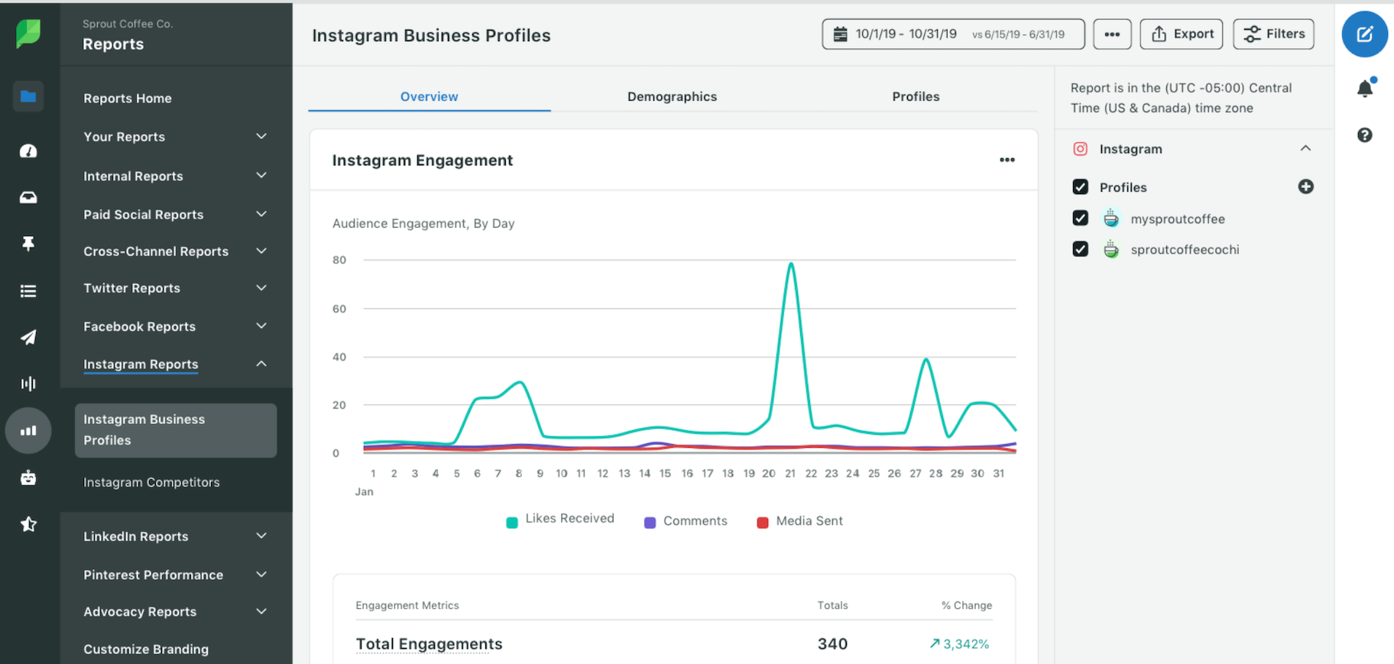Open the help question mark icon
This screenshot has width=1394, height=664.
pos(1365,135)
